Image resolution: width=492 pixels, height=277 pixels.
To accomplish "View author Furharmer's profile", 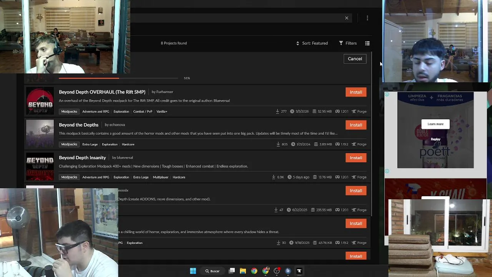I will (x=165, y=92).
